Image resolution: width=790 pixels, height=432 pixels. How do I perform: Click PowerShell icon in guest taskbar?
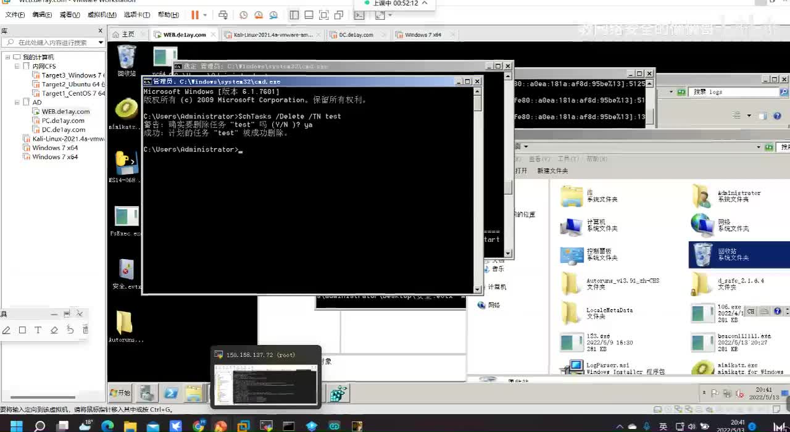pos(171,393)
